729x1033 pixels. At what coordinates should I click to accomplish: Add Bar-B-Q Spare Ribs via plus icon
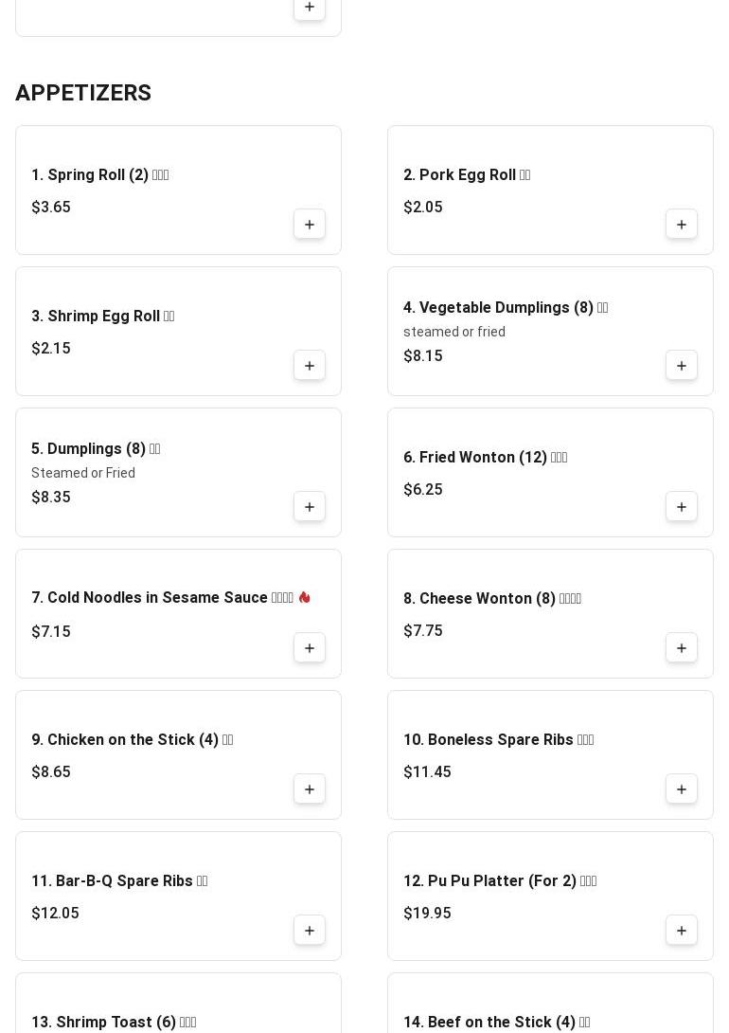click(310, 931)
